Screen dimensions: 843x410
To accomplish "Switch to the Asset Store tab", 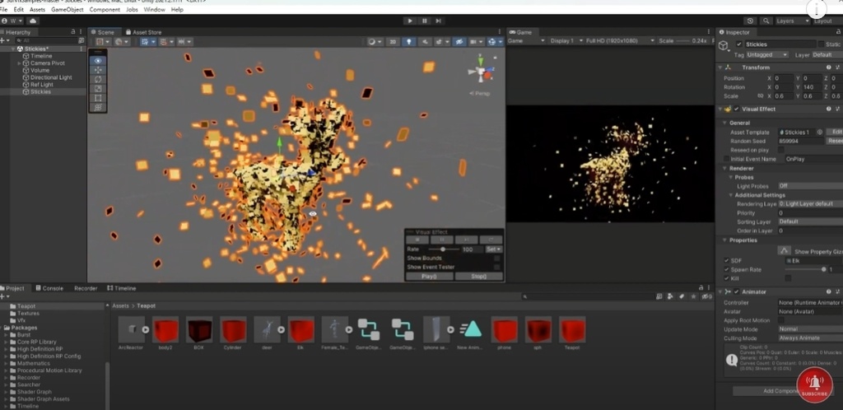I will tap(143, 32).
